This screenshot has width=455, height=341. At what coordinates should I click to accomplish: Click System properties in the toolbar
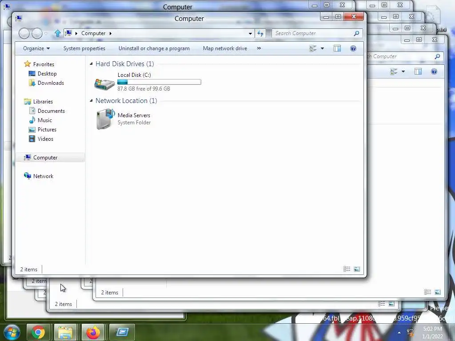tap(84, 48)
